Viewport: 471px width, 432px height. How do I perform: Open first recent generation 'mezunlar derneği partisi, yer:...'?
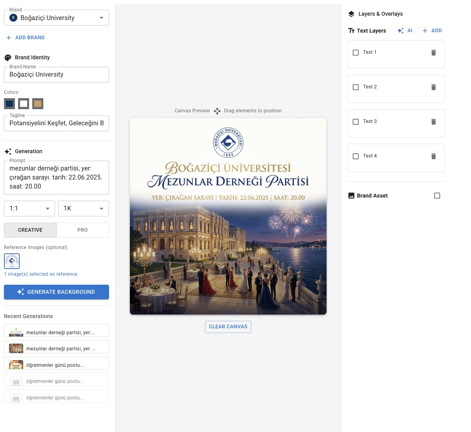coord(57,331)
